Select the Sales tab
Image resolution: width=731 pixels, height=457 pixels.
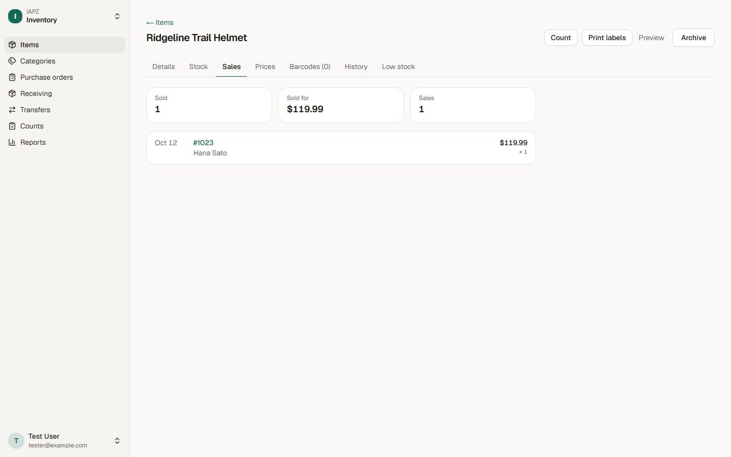coord(231,67)
